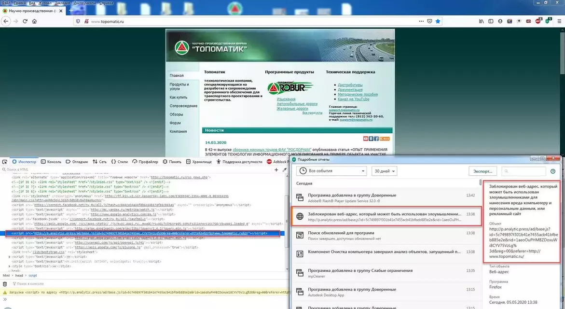Open the RSS feed icon in news section

[385, 139]
